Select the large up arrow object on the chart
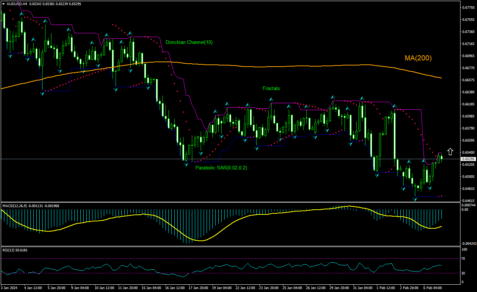Screen dimensions: 477x292 pos(450,151)
